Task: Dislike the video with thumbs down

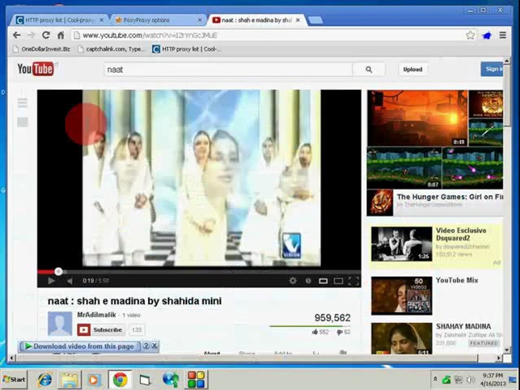Action: pyautogui.click(x=340, y=332)
